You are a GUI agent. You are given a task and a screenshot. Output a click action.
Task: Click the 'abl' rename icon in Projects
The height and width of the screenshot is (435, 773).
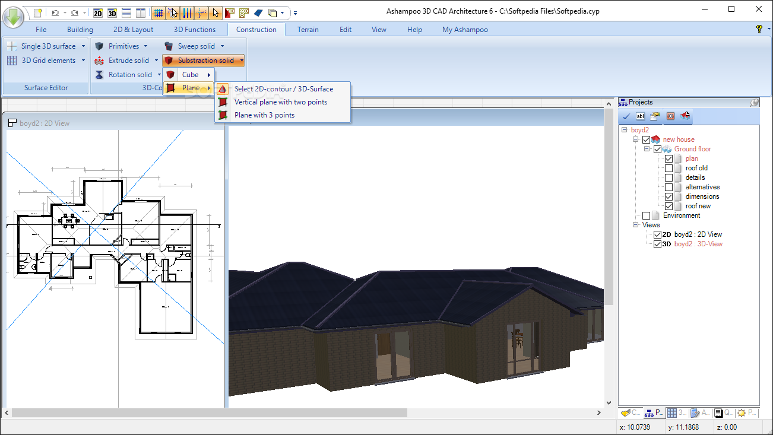(x=641, y=116)
